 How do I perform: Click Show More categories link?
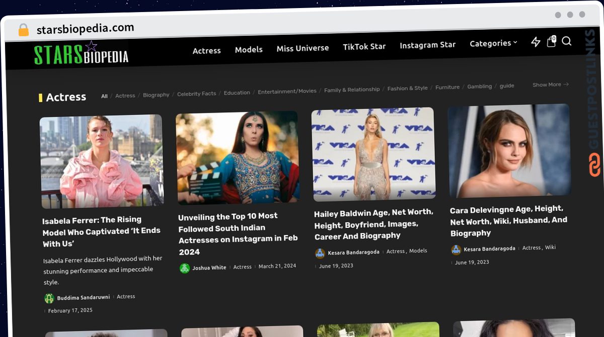pyautogui.click(x=551, y=85)
